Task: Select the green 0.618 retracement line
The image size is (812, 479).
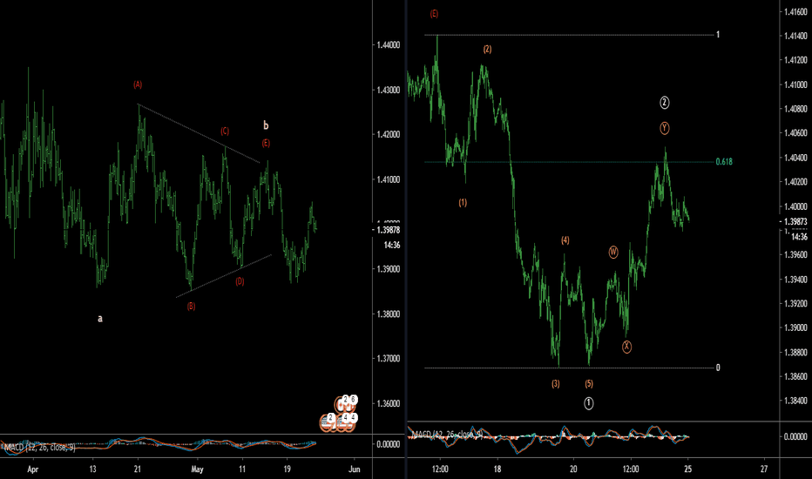Action: coord(569,162)
